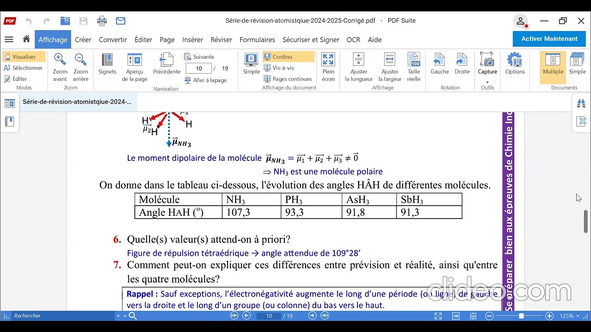Click Aller à la page
The image size is (591, 332).
pyautogui.click(x=205, y=80)
